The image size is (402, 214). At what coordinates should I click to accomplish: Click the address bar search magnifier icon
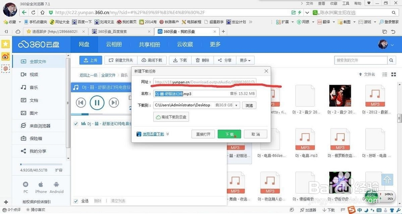(394, 12)
